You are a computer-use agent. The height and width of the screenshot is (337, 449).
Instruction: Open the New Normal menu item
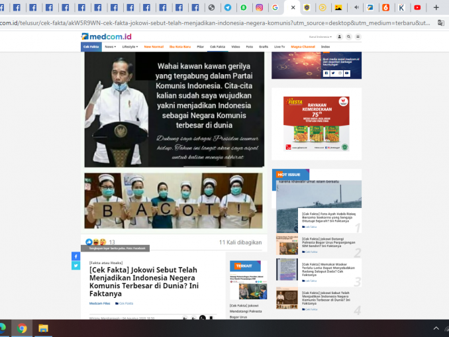click(154, 46)
